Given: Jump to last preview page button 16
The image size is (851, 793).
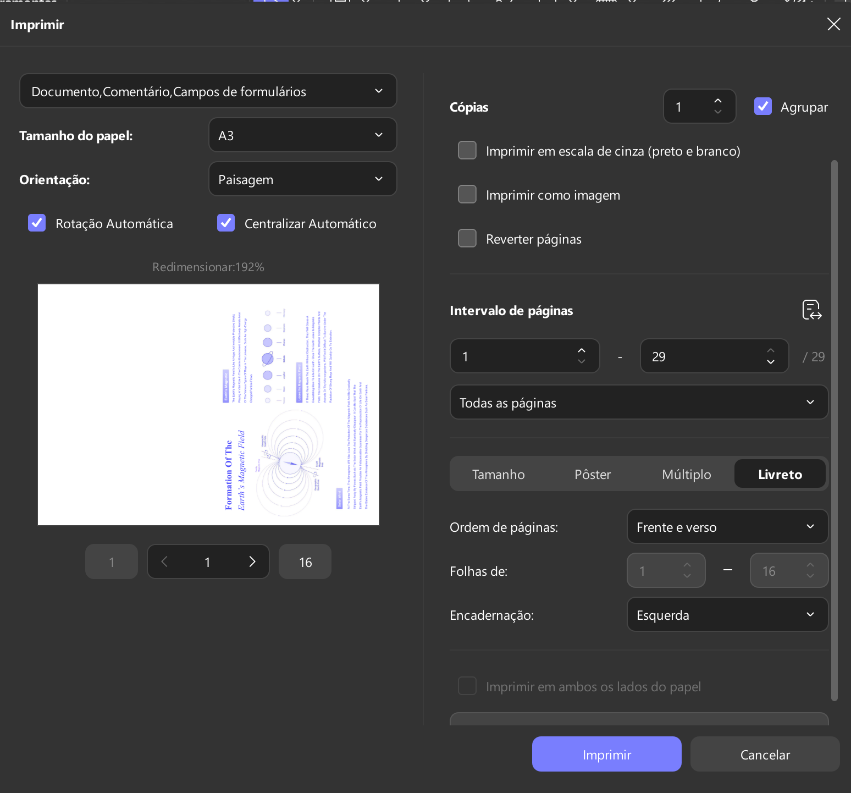Looking at the screenshot, I should point(305,561).
